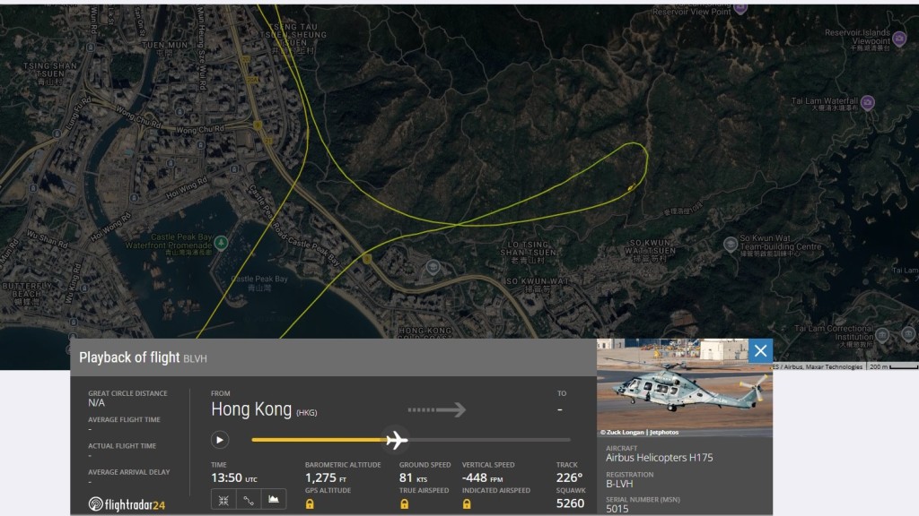This screenshot has height=516, width=919.
Task: Select the altitude graph icon
Action: [x=275, y=501]
